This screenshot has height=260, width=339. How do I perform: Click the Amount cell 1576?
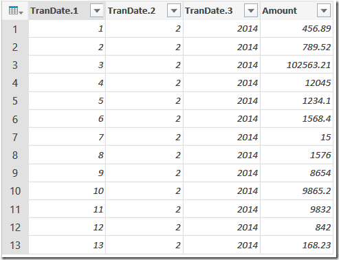[296, 155]
